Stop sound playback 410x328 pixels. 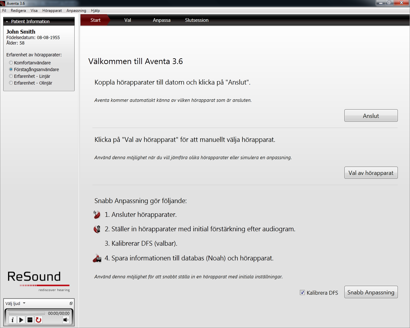click(x=30, y=320)
